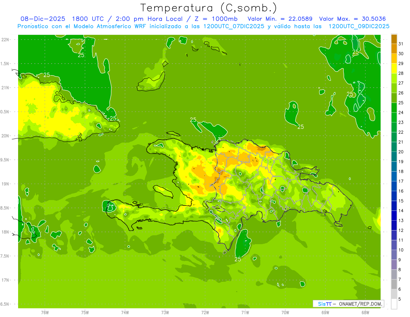Click the "Valor Min. = 22.0589" value
This screenshot has width=410, height=317.
280,19
